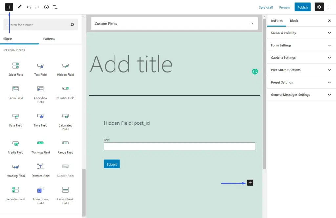Click the settings gear to toggle the sidebar
Viewport: 336px width, 218px height.
click(x=319, y=7)
